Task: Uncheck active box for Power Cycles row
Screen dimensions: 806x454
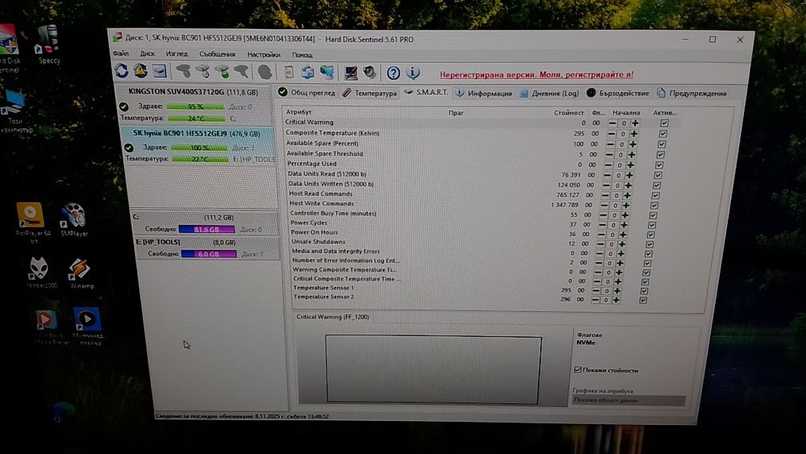Action: click(652, 225)
